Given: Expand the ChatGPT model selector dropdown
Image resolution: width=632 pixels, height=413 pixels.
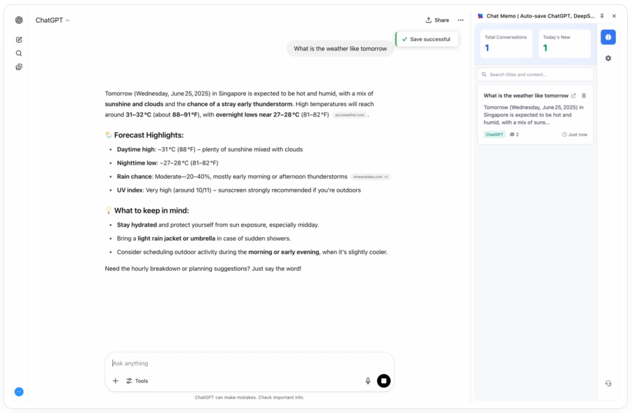Looking at the screenshot, I should tap(53, 20).
